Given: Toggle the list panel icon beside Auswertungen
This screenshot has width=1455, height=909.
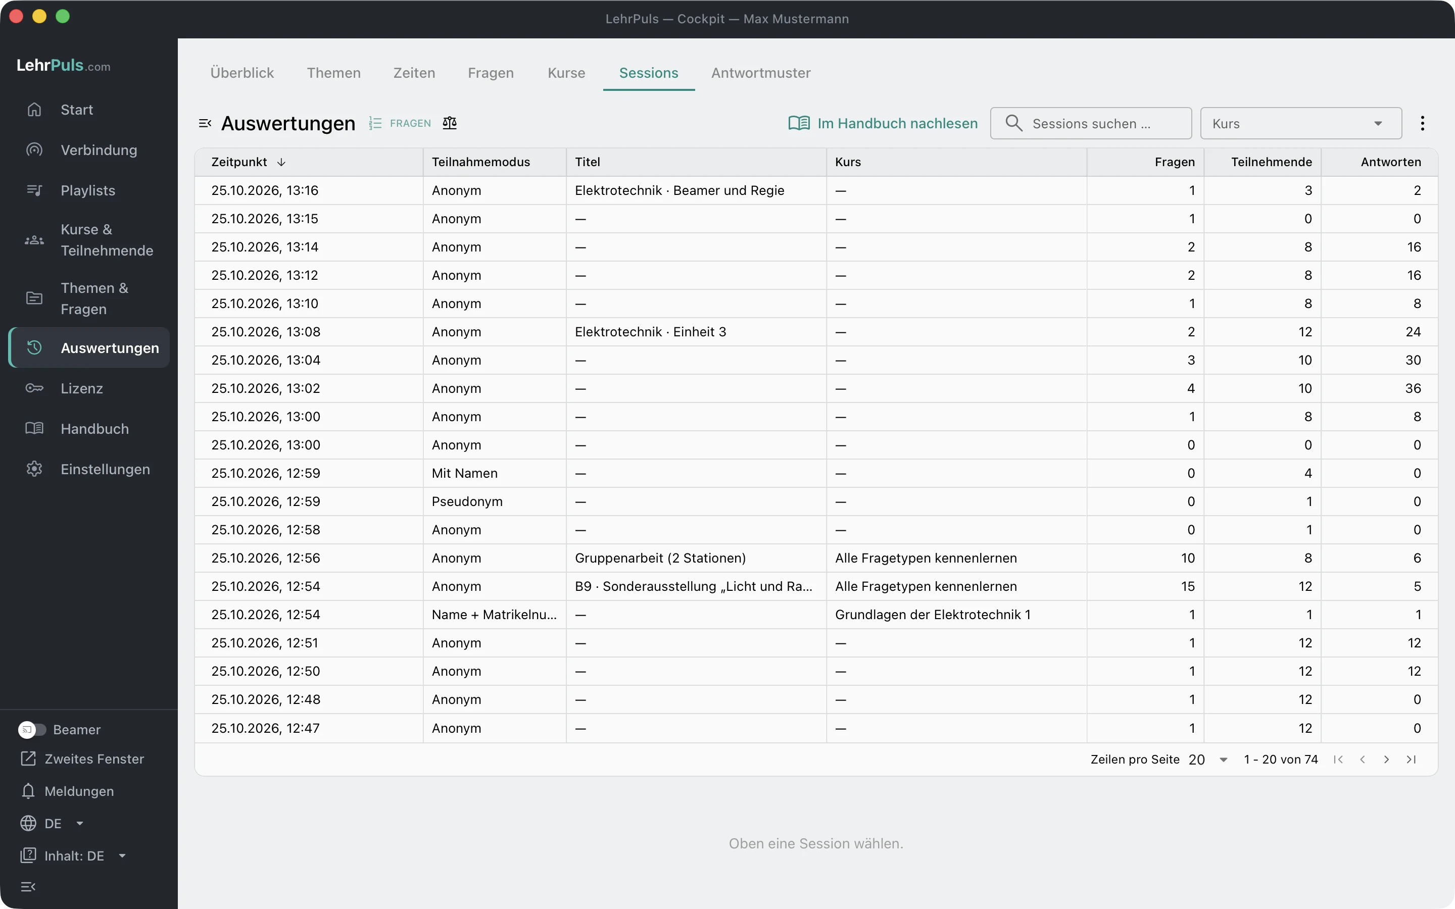Looking at the screenshot, I should click(x=205, y=123).
